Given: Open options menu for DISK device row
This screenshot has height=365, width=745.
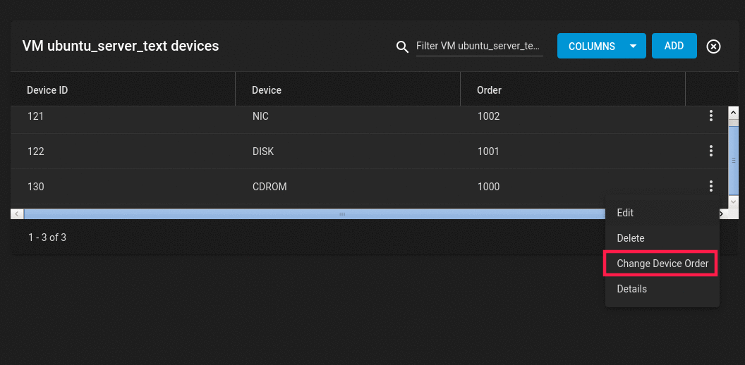Looking at the screenshot, I should pyautogui.click(x=711, y=151).
